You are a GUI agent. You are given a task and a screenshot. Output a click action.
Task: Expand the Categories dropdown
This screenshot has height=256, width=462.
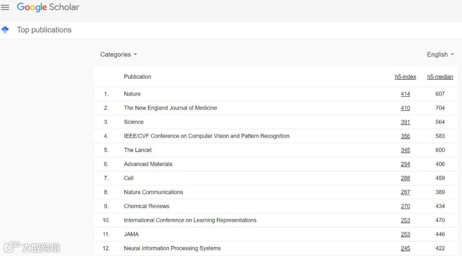[x=118, y=54]
